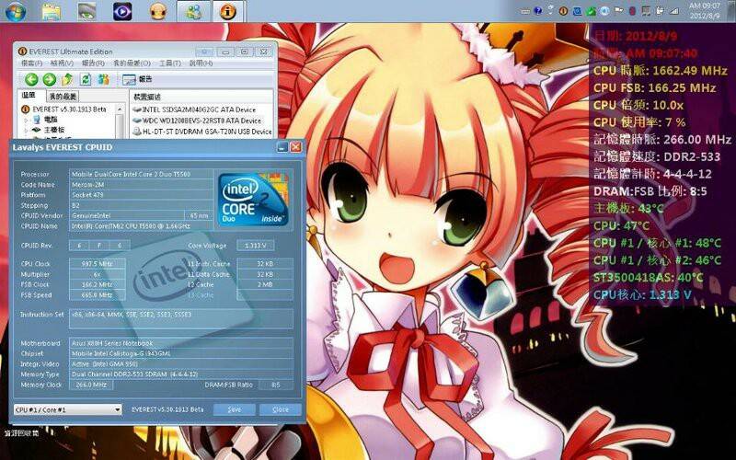Open the 報告(R) menu

[93, 63]
